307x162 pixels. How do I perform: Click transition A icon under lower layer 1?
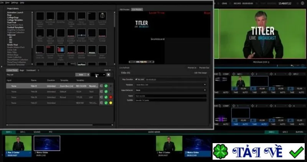[234, 120]
